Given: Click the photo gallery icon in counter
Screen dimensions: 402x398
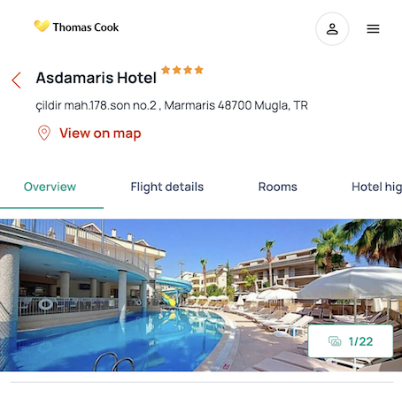Looking at the screenshot, I should tap(335, 341).
